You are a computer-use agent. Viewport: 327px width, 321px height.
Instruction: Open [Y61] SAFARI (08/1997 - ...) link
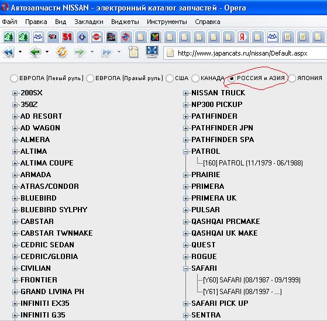click(242, 292)
